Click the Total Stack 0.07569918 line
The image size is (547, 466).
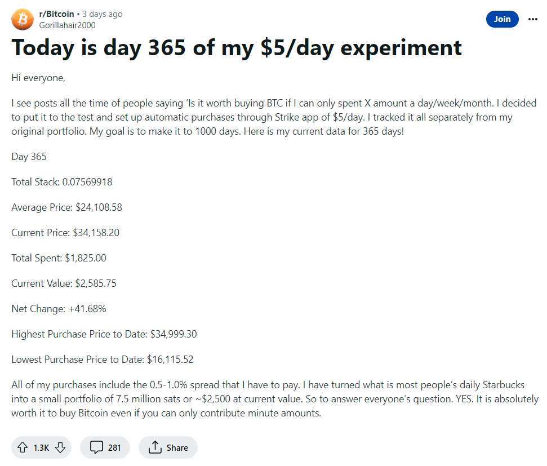click(62, 182)
